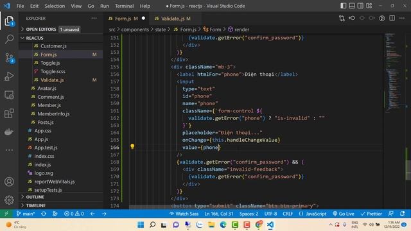Click the Split Editor Right icon
The width and height of the screenshot is (411, 231).
point(392,19)
